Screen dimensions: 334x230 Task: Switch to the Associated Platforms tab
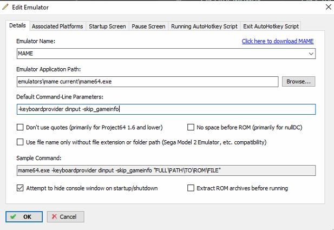click(57, 26)
